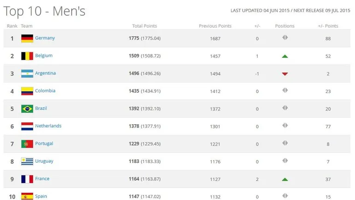Viewport: 355px width, 200px height.
Task: Click the Uruguay flag icon
Action: tap(27, 161)
